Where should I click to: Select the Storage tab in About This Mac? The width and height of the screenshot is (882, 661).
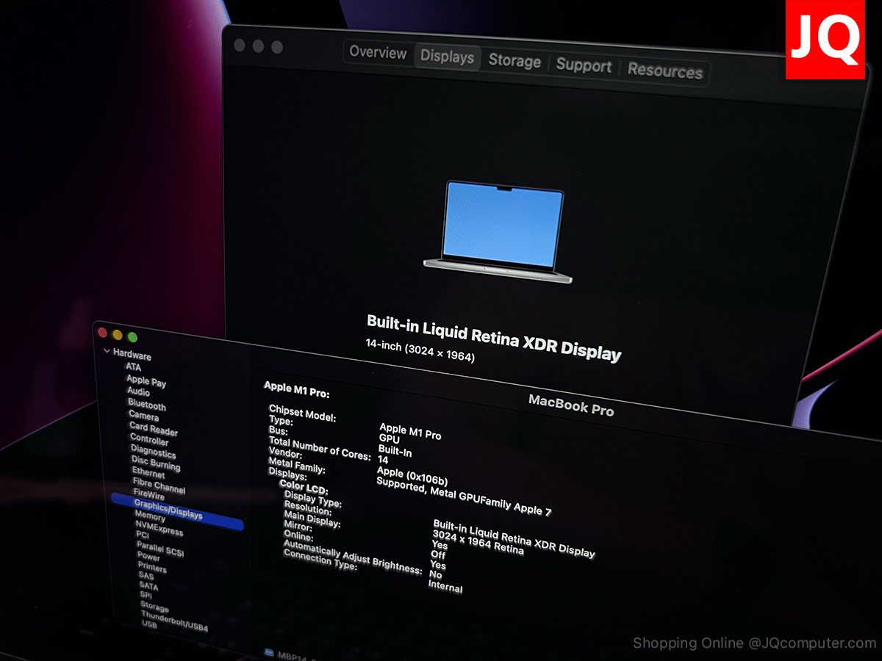[514, 61]
